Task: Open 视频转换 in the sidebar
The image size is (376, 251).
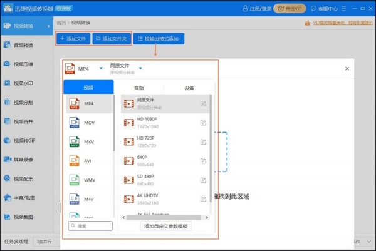Action: [x=26, y=26]
